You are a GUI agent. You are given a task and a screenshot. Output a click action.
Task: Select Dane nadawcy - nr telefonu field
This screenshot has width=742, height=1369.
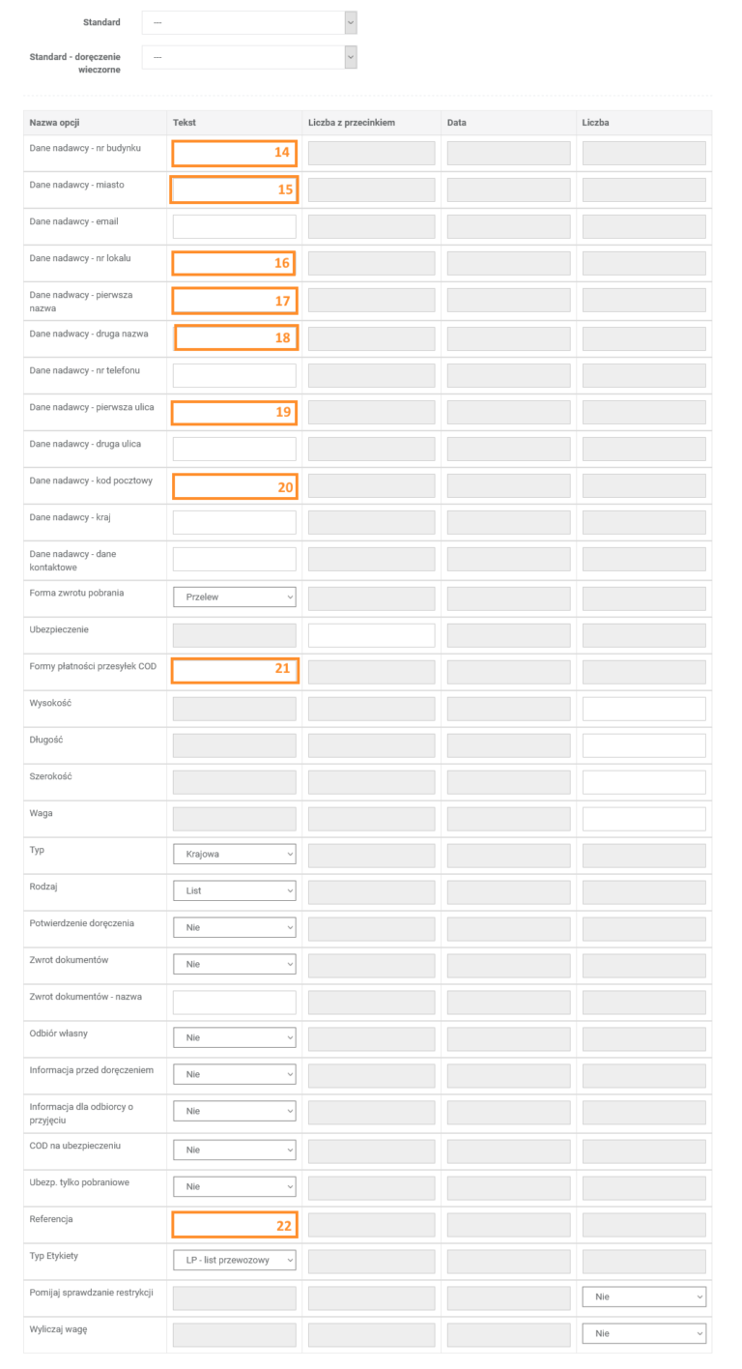pos(235,376)
